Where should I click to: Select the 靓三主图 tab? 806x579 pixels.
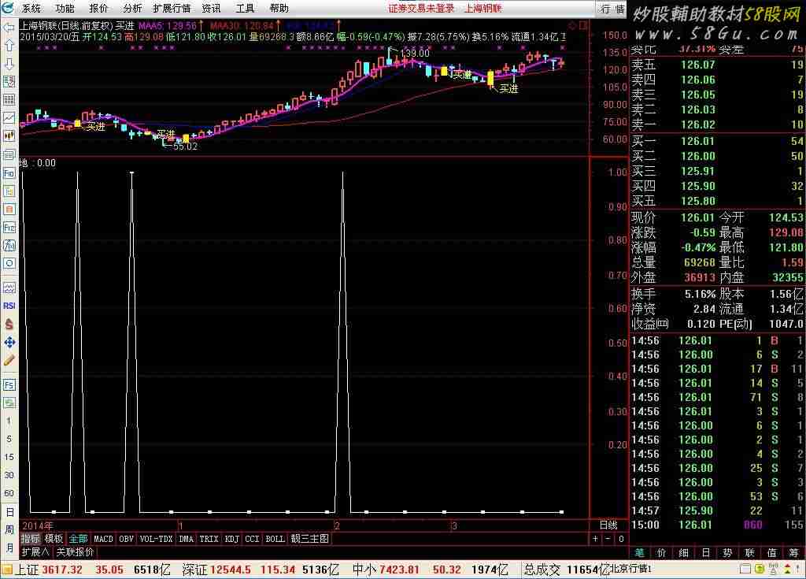(309, 539)
